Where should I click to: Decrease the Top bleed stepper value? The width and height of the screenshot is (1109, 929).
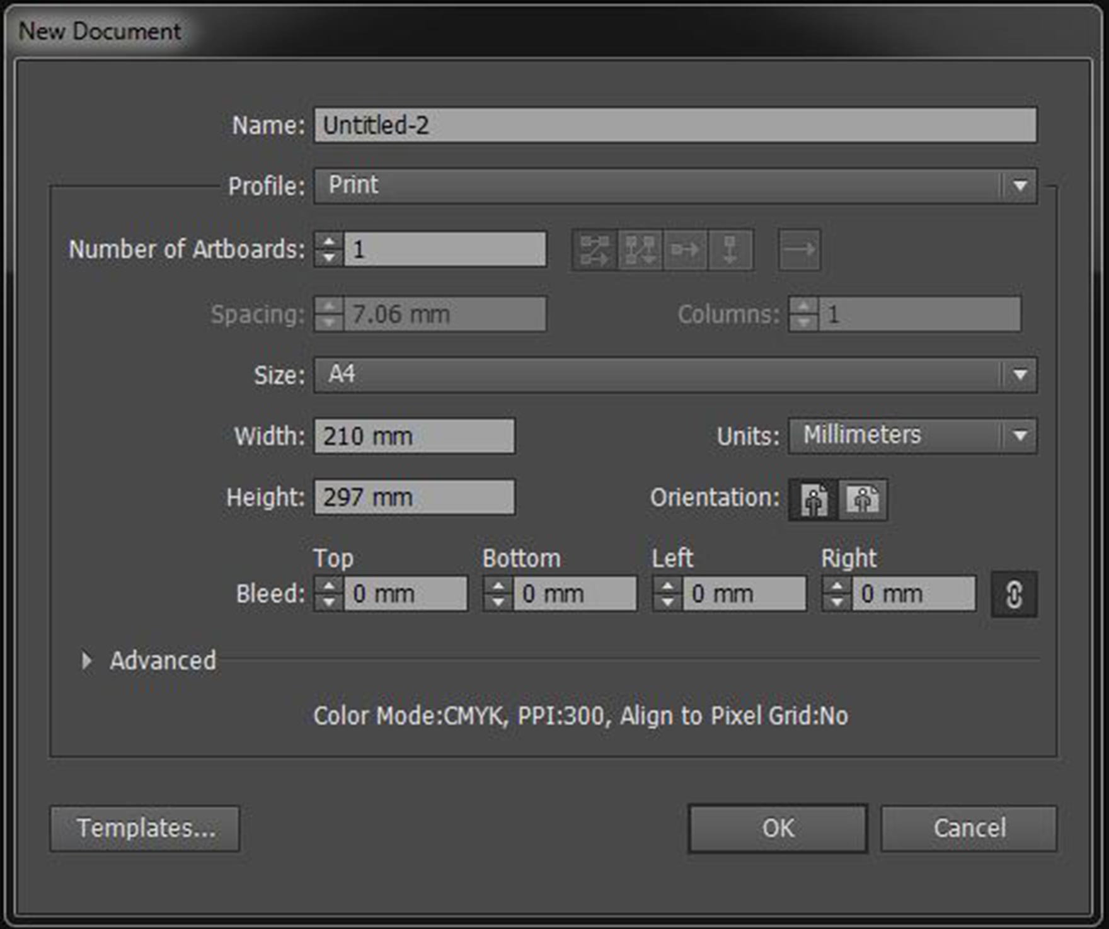[329, 602]
